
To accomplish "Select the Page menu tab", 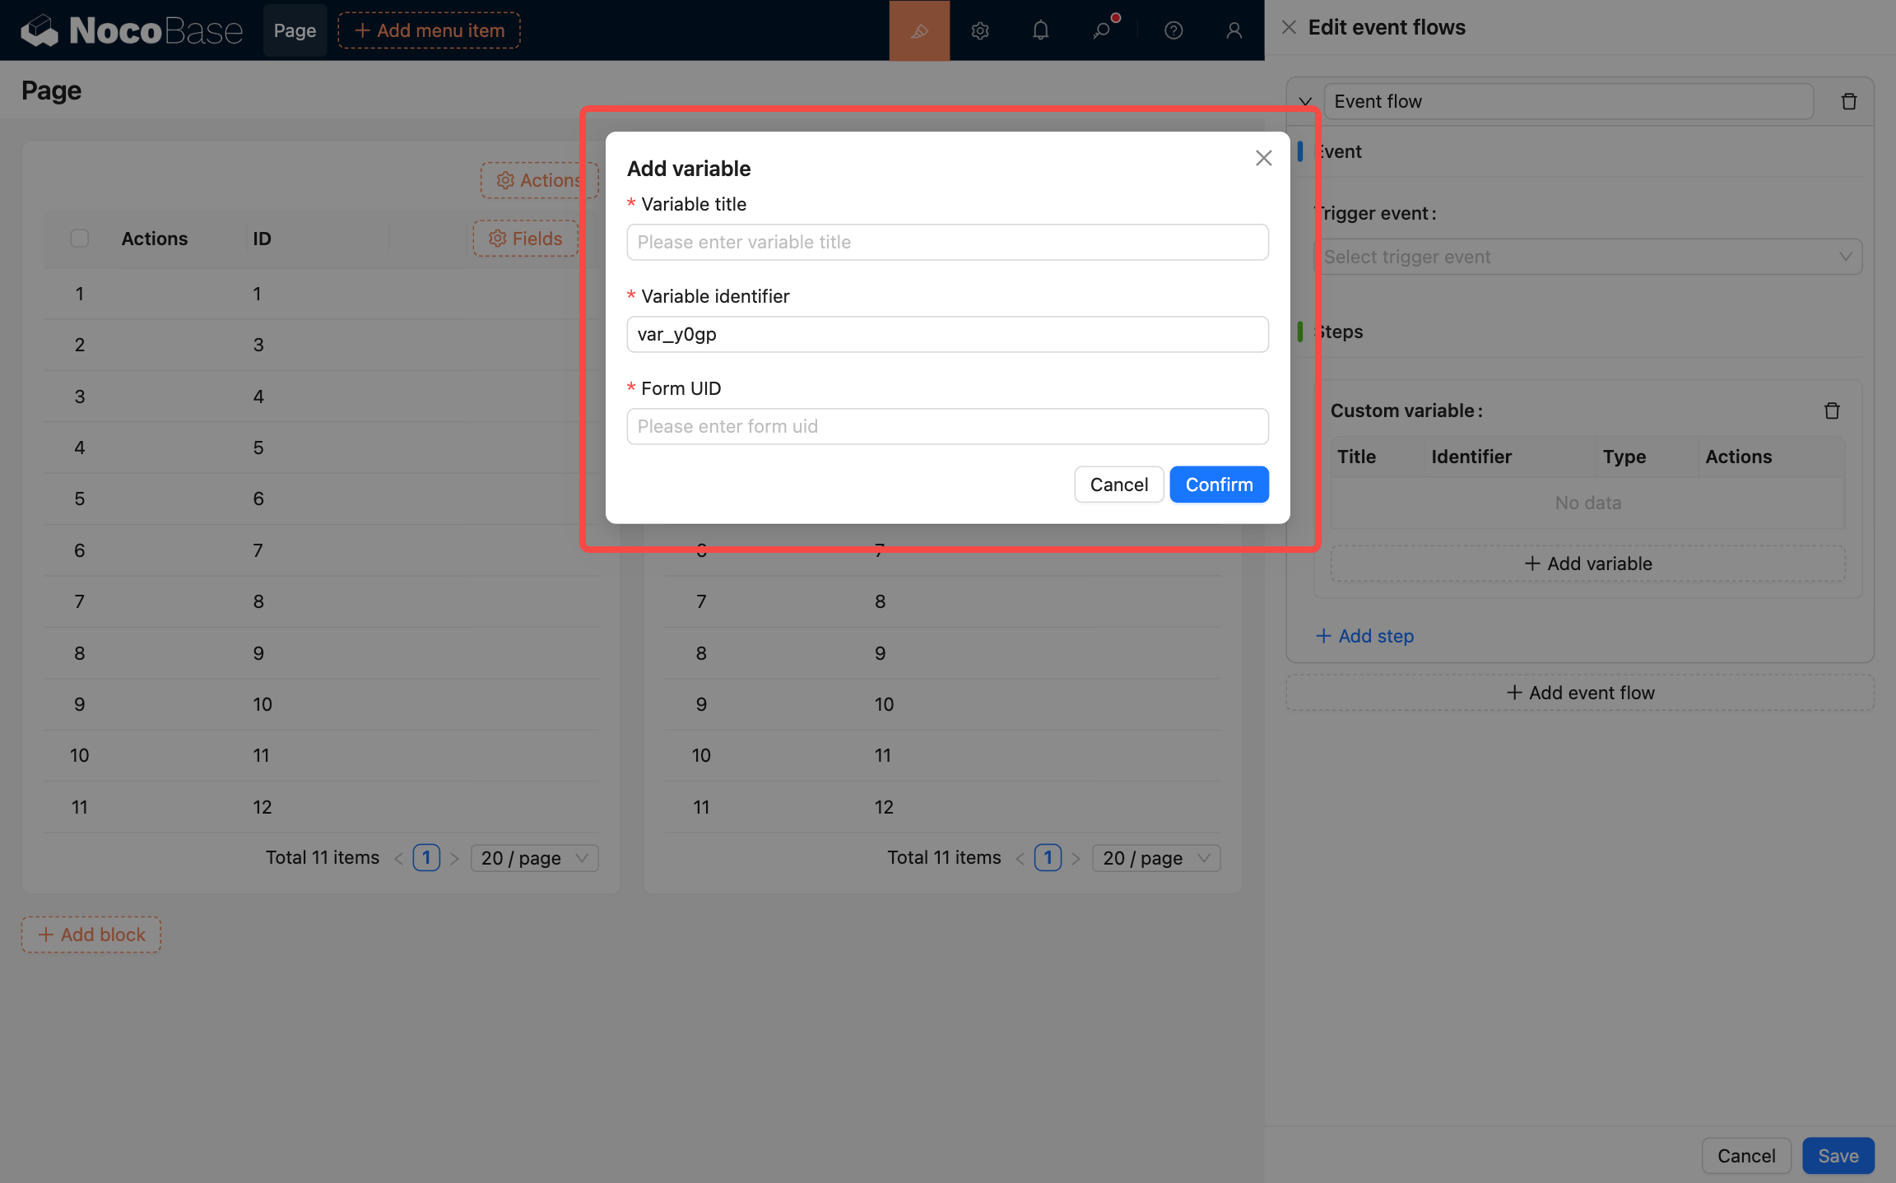I will (295, 30).
